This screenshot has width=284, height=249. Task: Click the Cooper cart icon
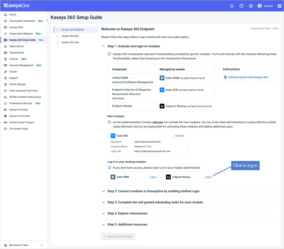pos(6,72)
